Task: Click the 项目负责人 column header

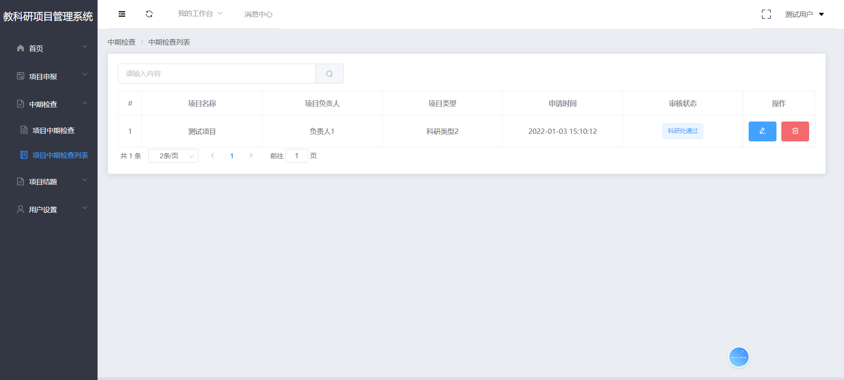Action: (322, 103)
